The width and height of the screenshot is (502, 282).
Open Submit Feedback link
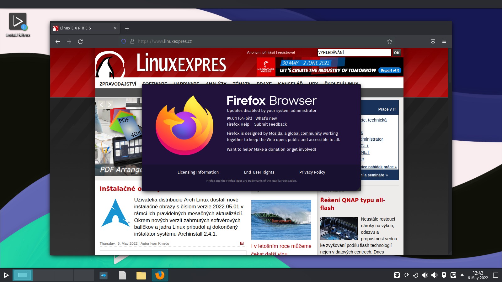pos(270,124)
